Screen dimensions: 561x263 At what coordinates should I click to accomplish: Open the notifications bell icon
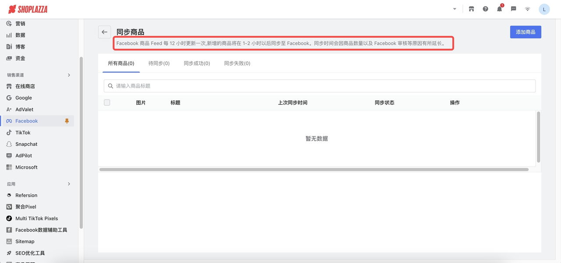tap(499, 9)
